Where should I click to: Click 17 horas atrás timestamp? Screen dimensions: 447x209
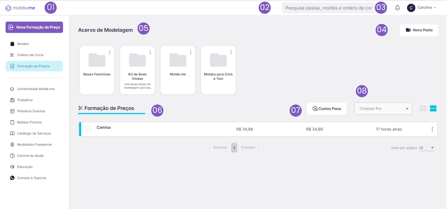point(389,129)
